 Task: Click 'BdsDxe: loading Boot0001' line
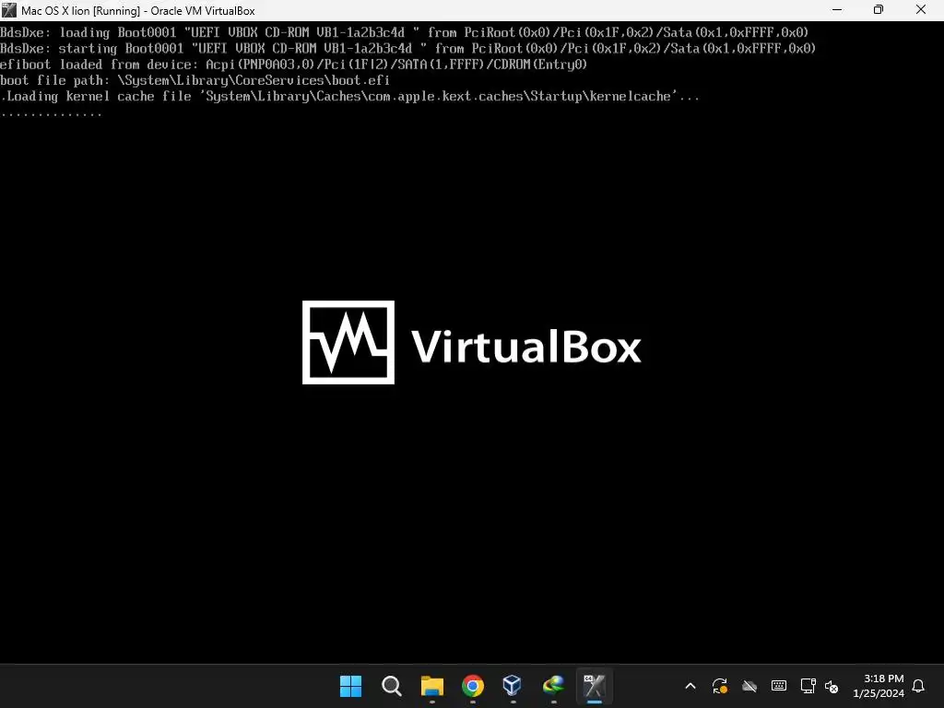tap(404, 32)
